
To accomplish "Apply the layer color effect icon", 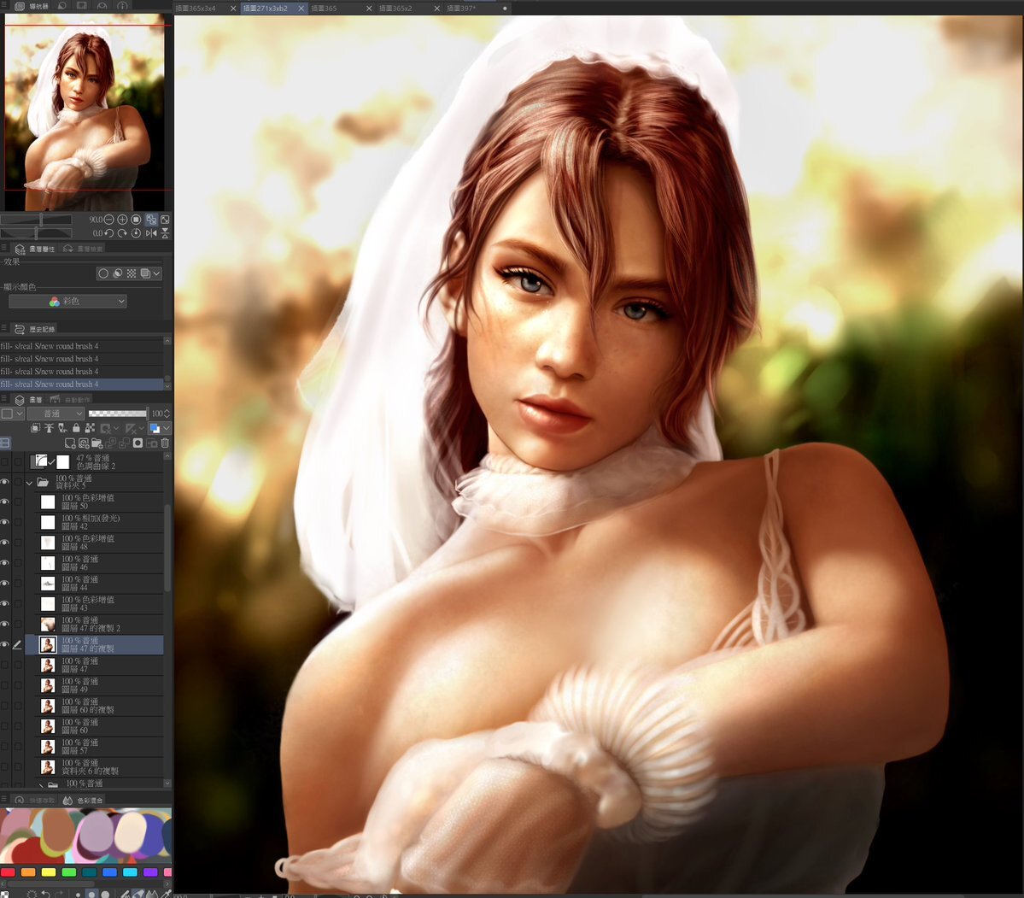I will pos(145,274).
